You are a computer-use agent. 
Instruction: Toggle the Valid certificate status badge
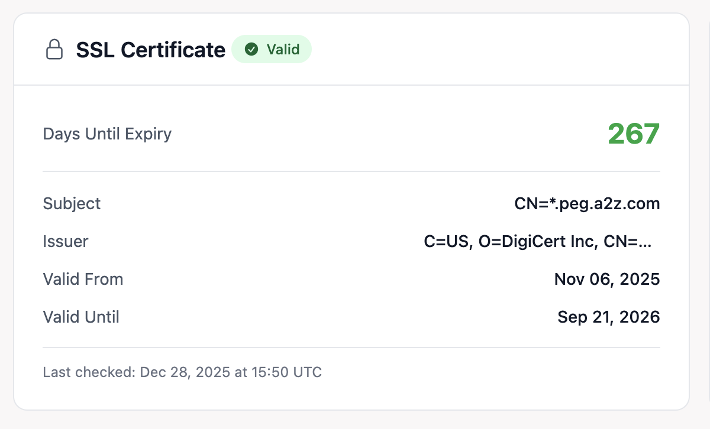272,50
